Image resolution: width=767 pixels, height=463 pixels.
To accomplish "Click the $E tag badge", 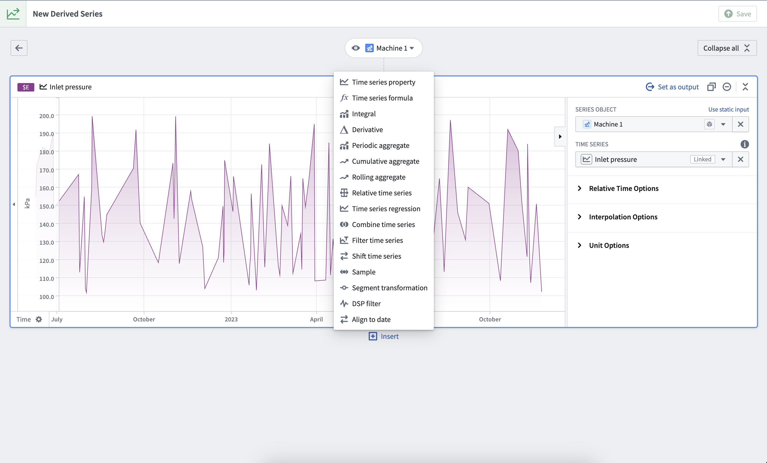I will click(x=26, y=87).
